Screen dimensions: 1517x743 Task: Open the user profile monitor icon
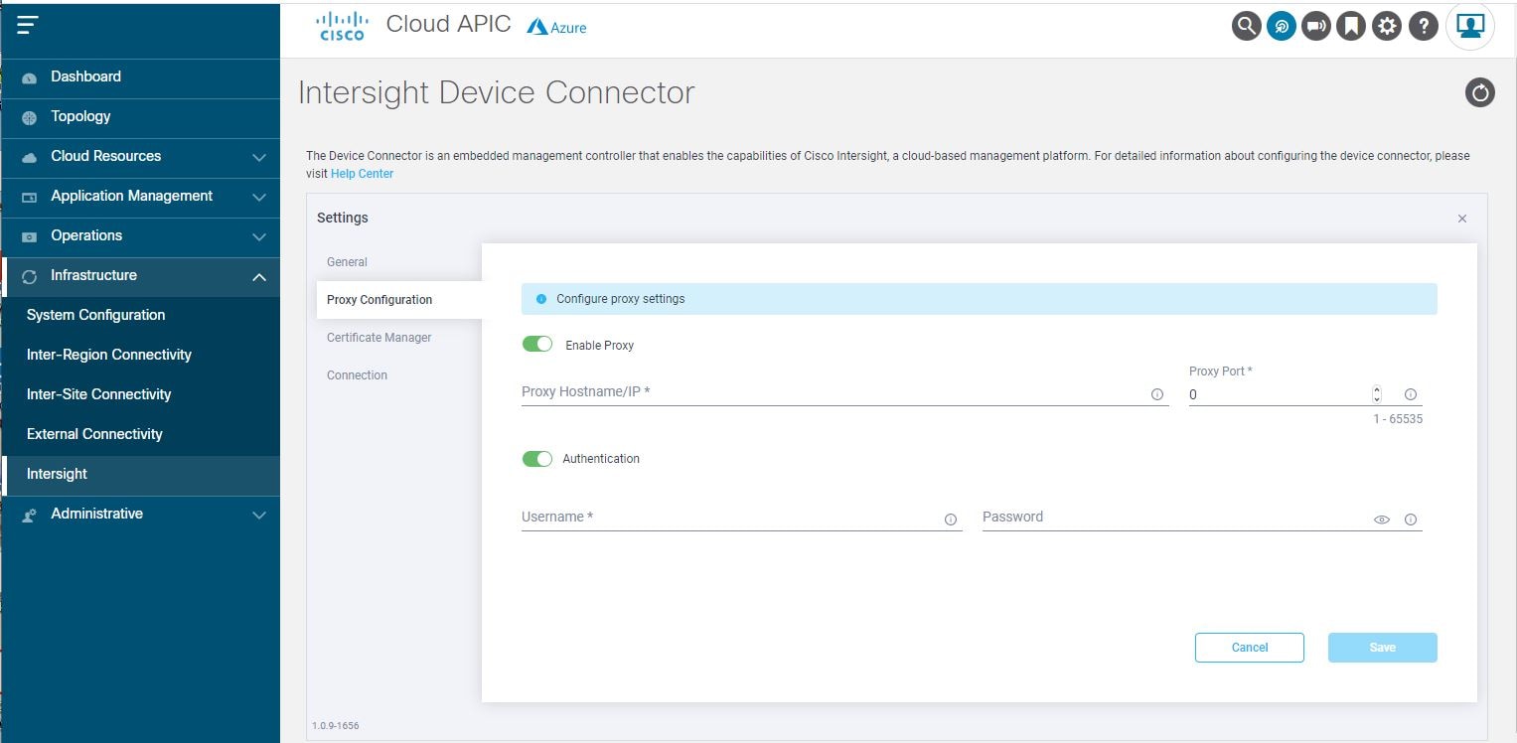point(1469,26)
